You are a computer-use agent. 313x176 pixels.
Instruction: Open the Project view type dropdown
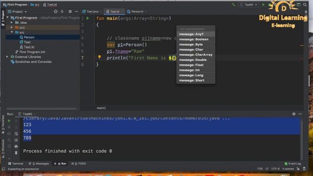point(17,12)
